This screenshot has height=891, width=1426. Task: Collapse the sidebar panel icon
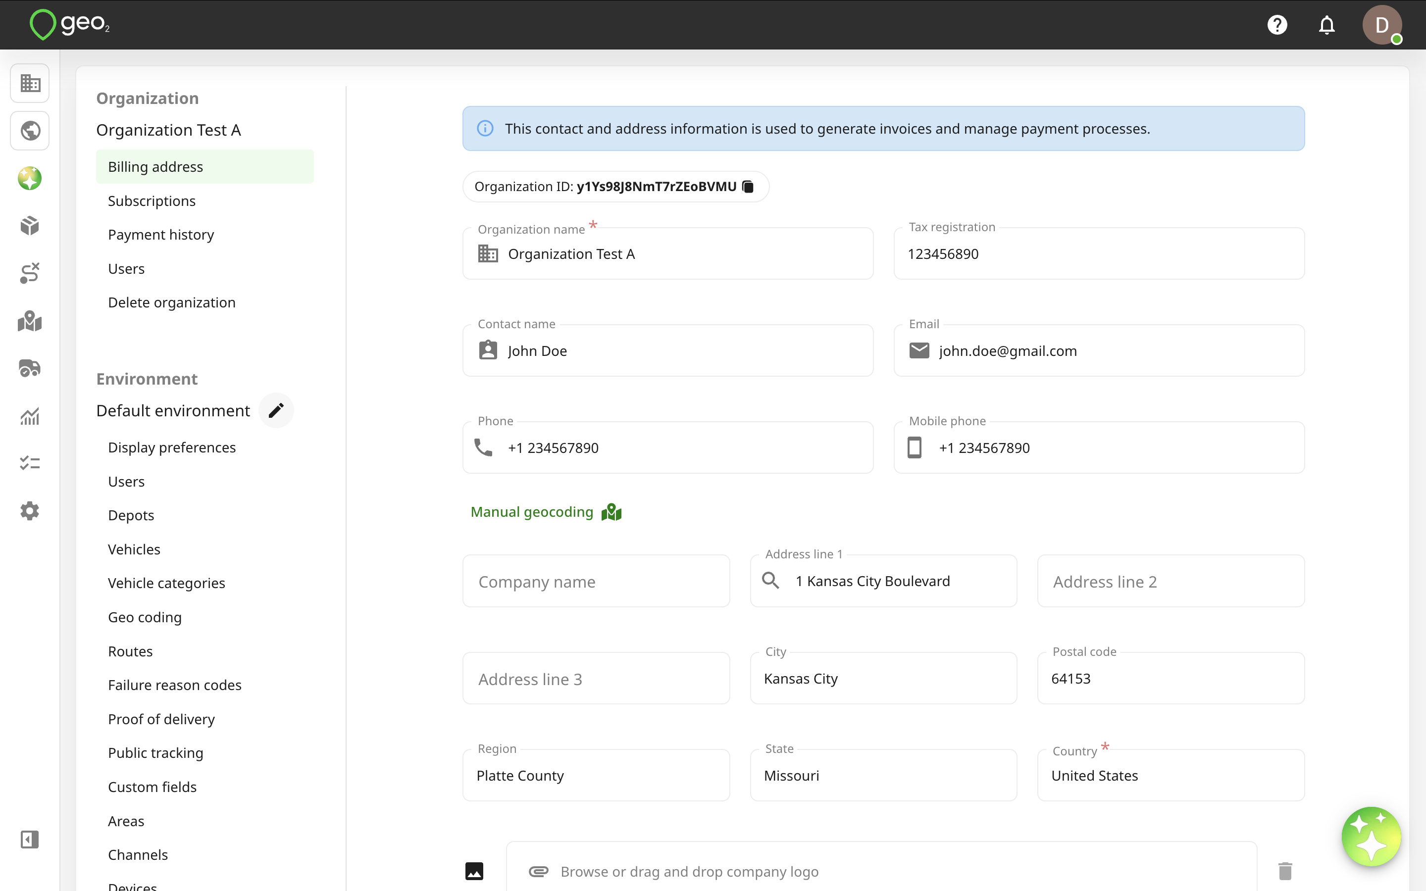point(30,839)
